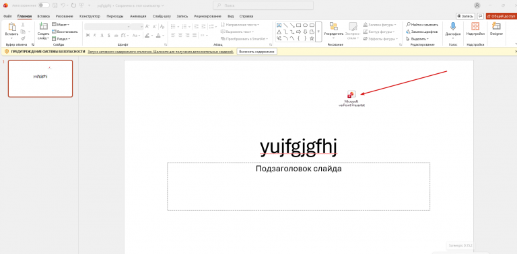Select the text box shape in gallery
Viewport: 517px width, 254px height.
click(279, 25)
